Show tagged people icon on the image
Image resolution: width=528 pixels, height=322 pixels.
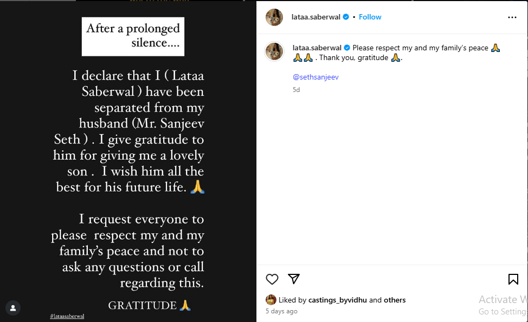(13, 308)
